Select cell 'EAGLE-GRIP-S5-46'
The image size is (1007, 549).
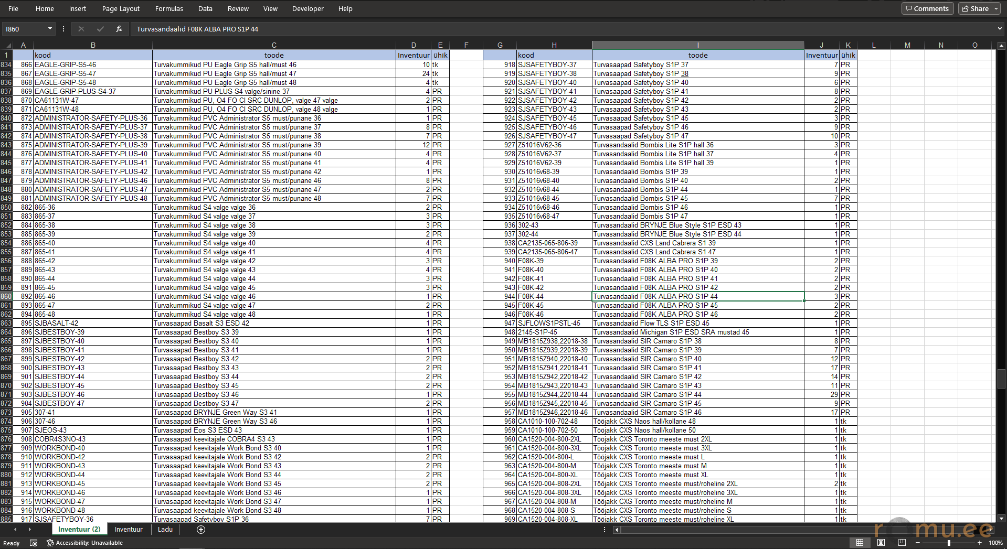point(93,64)
